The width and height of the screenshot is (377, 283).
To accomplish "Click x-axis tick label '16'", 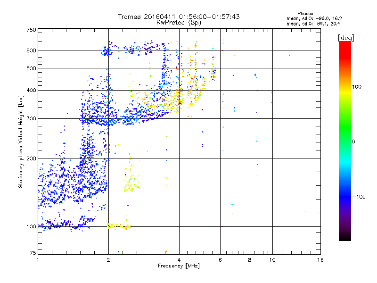I will pyautogui.click(x=320, y=260).
